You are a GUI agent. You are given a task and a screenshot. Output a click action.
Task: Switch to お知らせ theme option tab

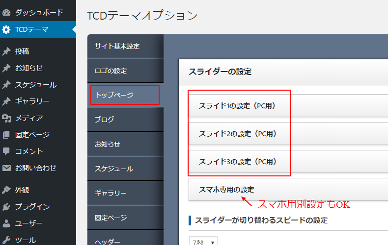[125, 144]
